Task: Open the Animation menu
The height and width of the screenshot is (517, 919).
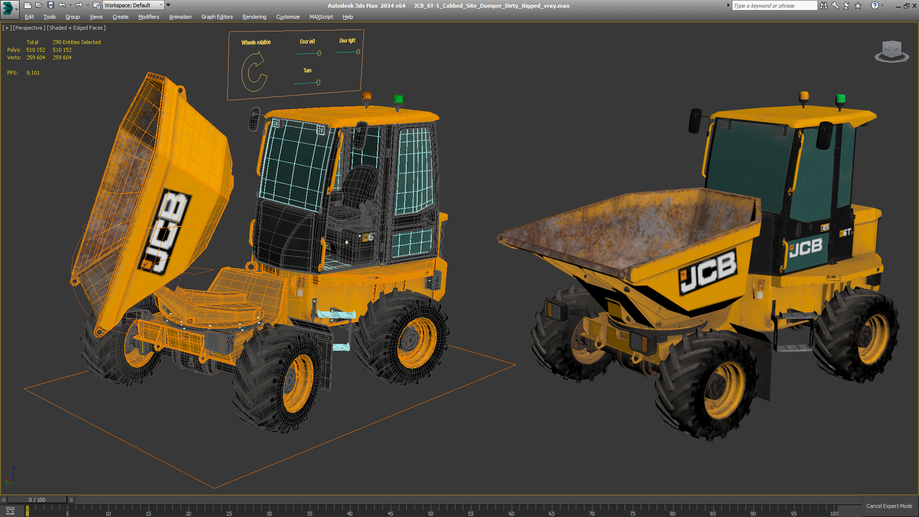Action: [x=180, y=17]
